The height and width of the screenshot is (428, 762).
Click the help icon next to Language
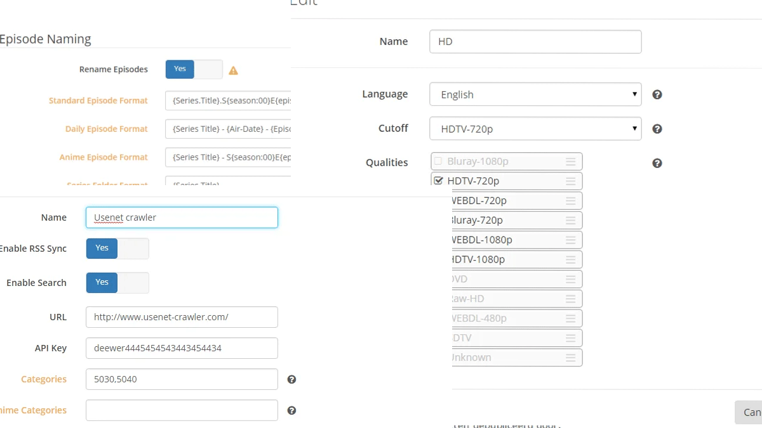point(657,94)
